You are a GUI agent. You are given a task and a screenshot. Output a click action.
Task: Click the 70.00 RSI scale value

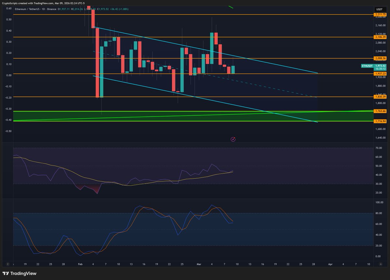(378, 148)
